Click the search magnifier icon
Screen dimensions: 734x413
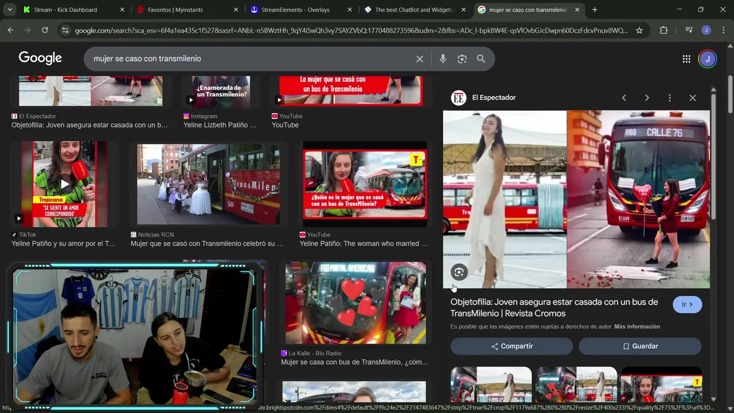pyautogui.click(x=481, y=59)
